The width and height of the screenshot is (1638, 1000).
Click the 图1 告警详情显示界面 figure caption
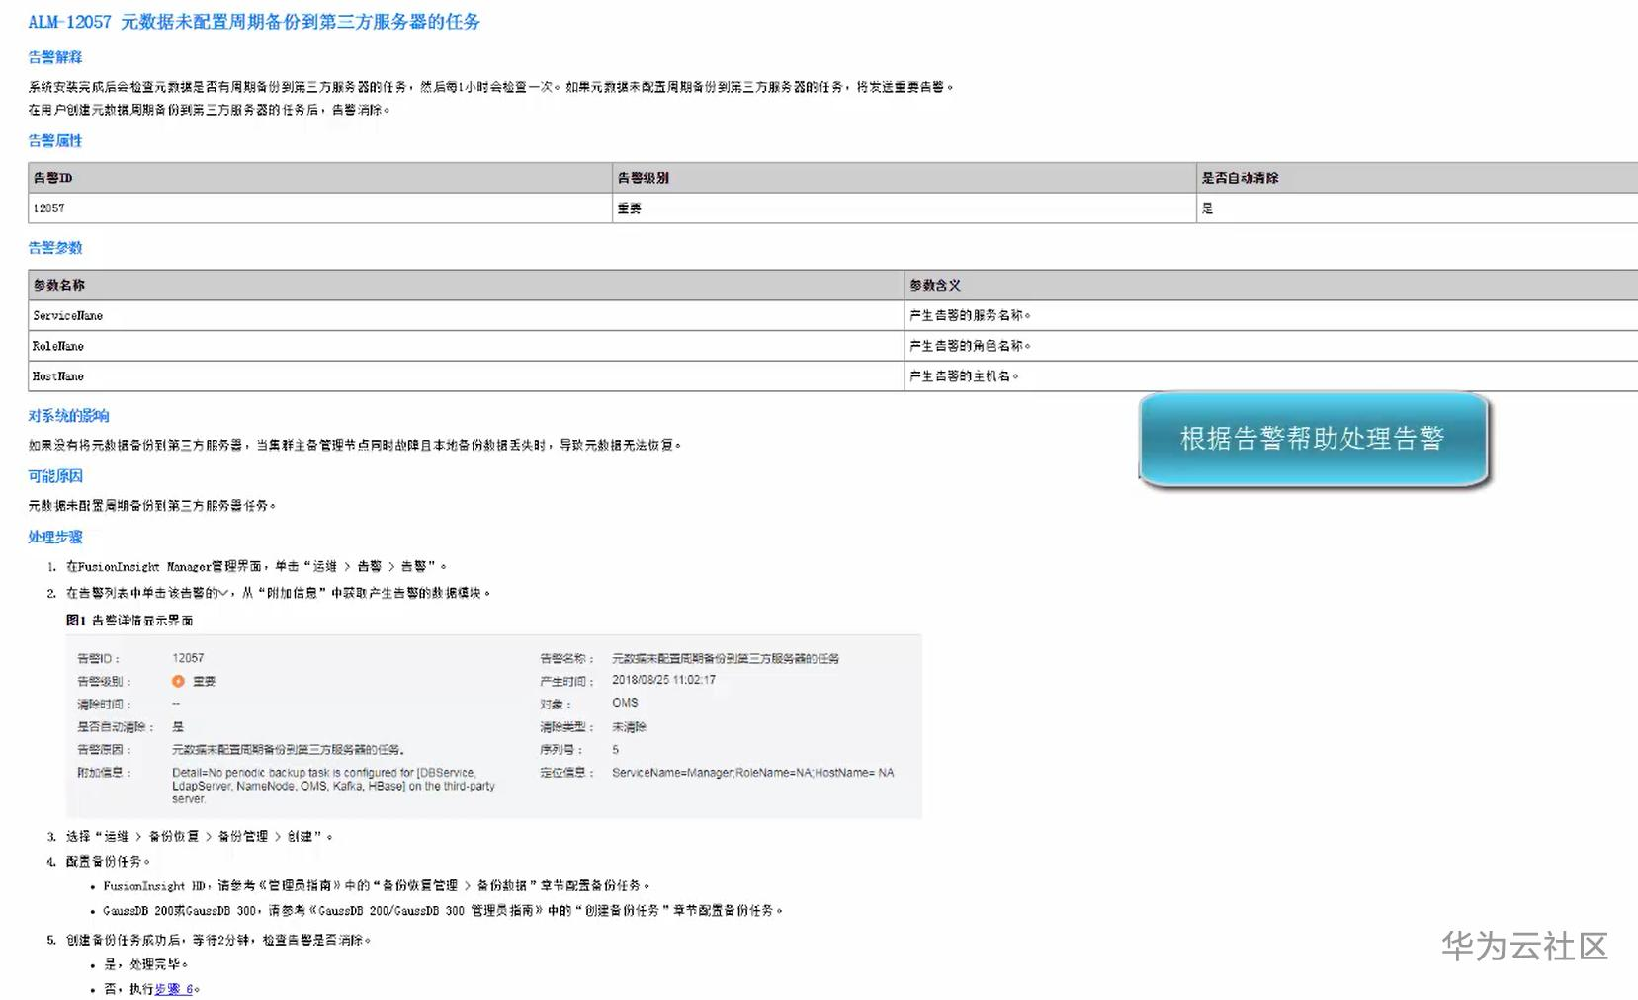(129, 621)
